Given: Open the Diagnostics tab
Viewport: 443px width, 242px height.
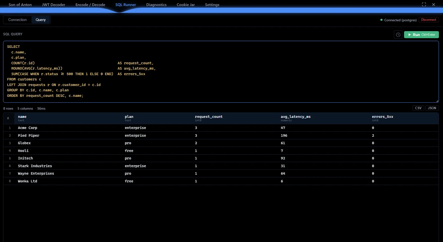Looking at the screenshot, I should (156, 5).
